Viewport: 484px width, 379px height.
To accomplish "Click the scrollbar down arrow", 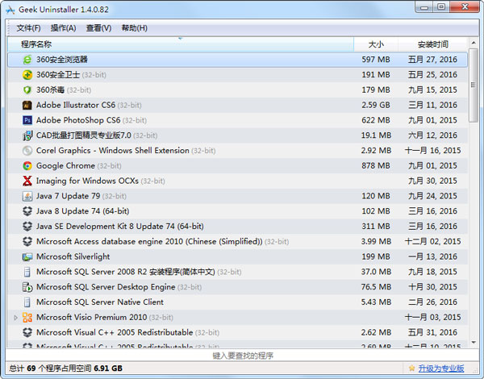I will (474, 342).
